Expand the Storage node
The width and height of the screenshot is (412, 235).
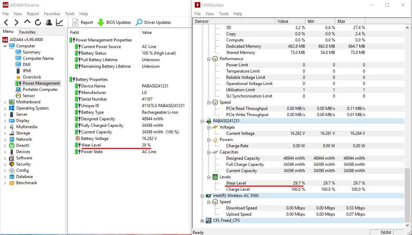[x=5, y=133]
